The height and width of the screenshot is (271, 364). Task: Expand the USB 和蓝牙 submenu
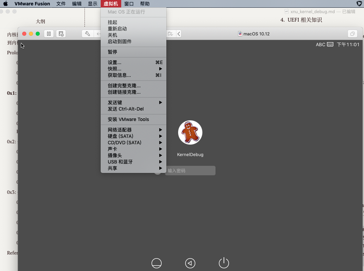[x=133, y=162]
